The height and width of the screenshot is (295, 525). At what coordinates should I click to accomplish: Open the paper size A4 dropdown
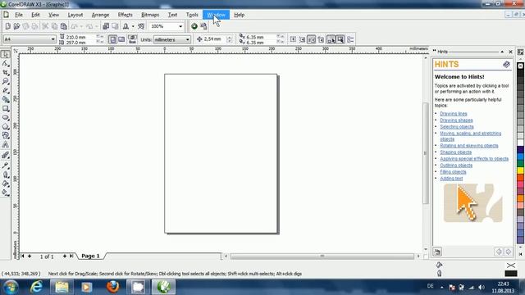pyautogui.click(x=52, y=39)
